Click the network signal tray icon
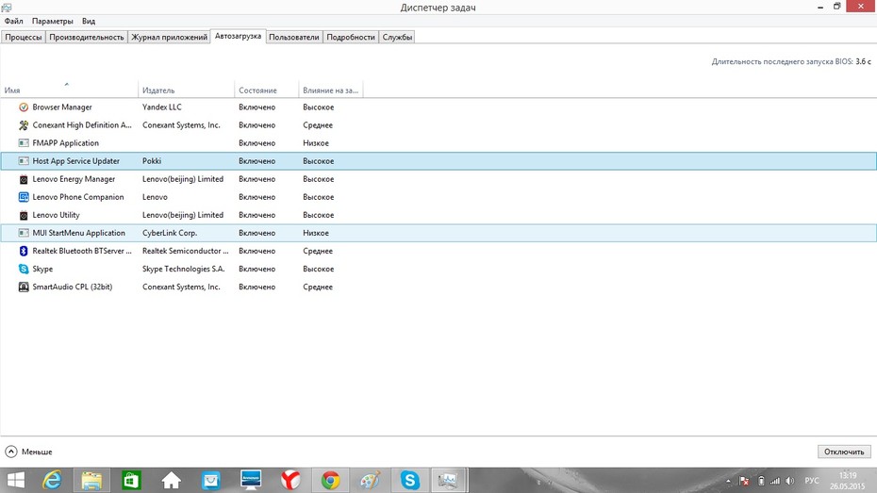The image size is (877, 493). (775, 481)
